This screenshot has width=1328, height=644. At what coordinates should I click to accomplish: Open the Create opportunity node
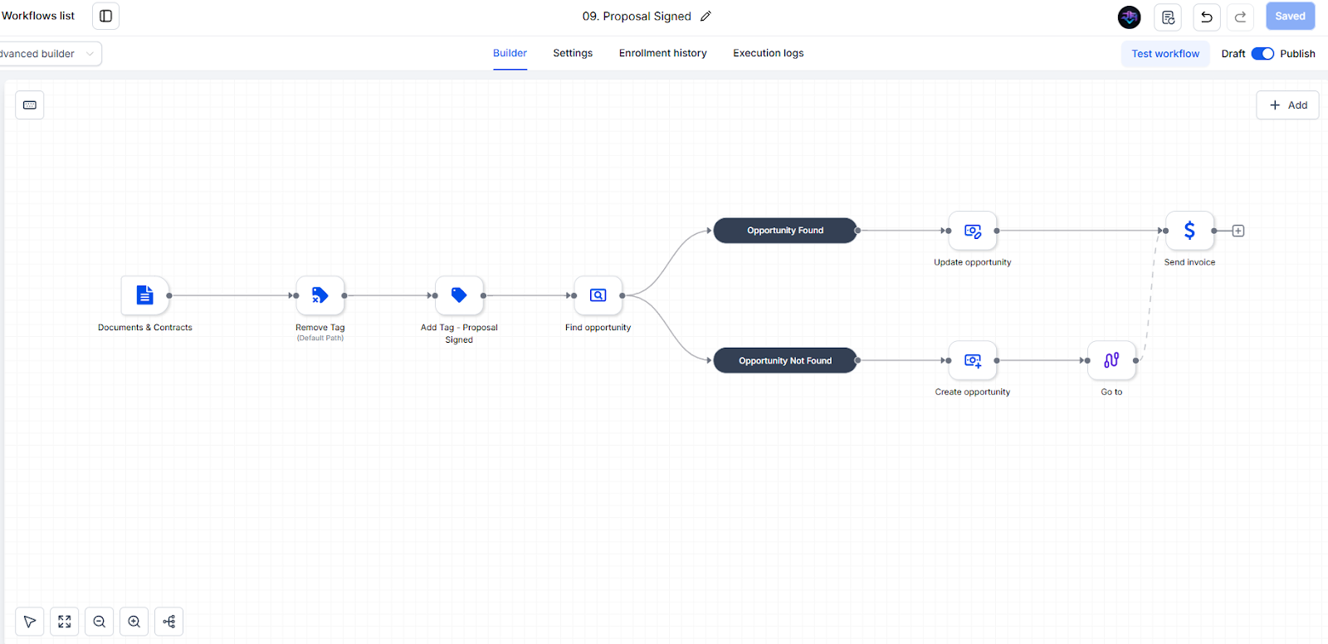pyautogui.click(x=973, y=360)
